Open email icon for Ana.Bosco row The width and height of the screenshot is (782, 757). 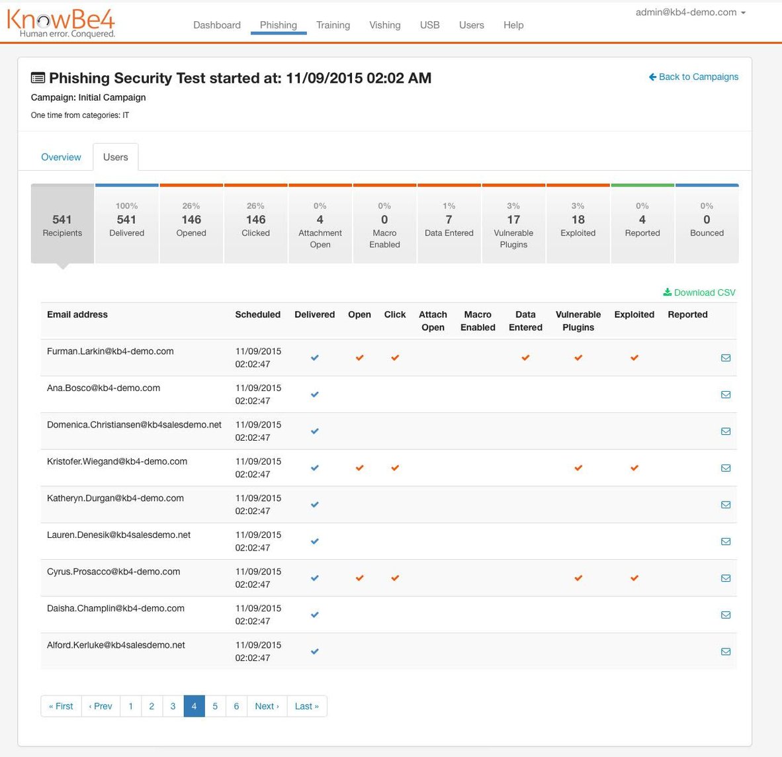(725, 395)
